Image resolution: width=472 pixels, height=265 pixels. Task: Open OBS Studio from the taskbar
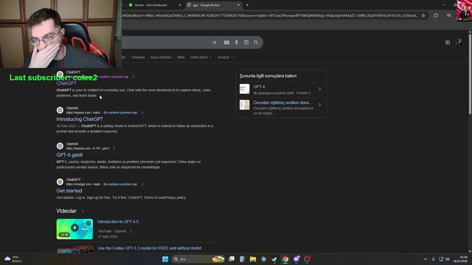pos(307,259)
